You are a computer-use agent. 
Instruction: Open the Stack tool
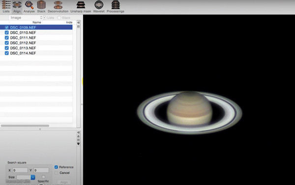41,6
